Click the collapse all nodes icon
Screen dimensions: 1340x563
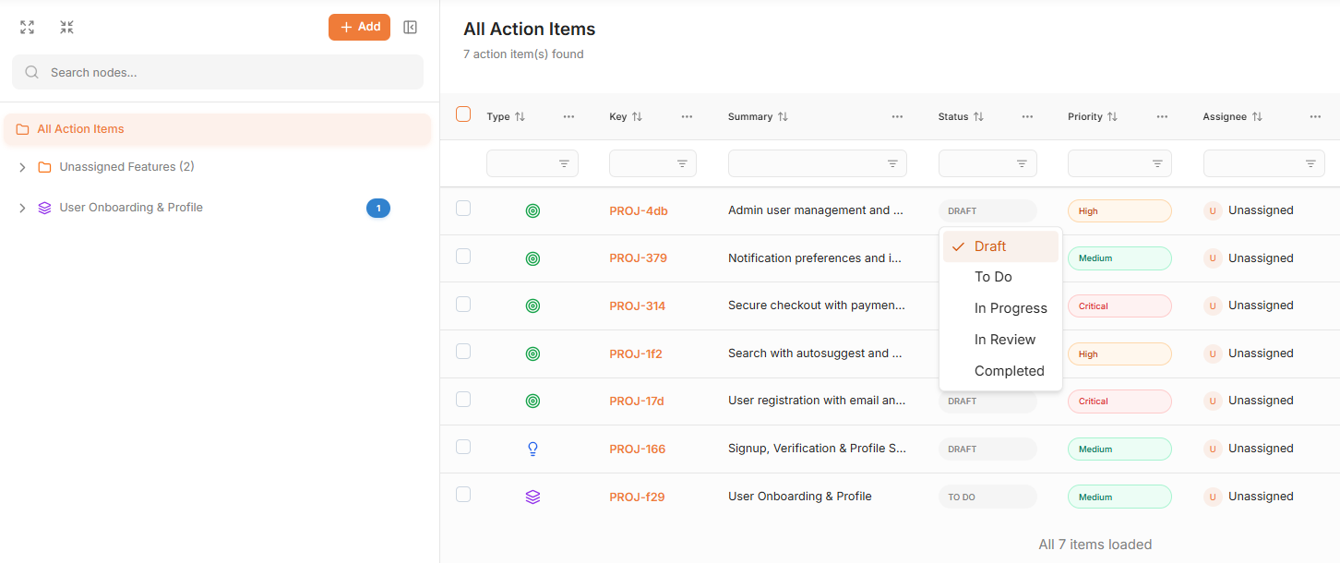[66, 28]
